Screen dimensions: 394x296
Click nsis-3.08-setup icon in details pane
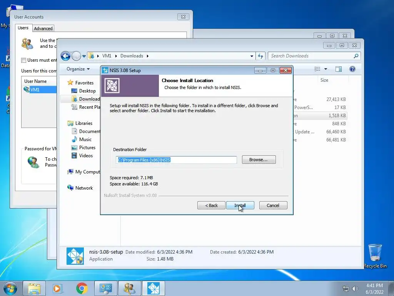(x=75, y=256)
